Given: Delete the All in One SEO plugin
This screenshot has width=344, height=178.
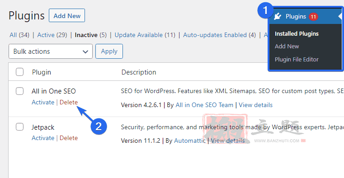Looking at the screenshot, I should coord(69,103).
